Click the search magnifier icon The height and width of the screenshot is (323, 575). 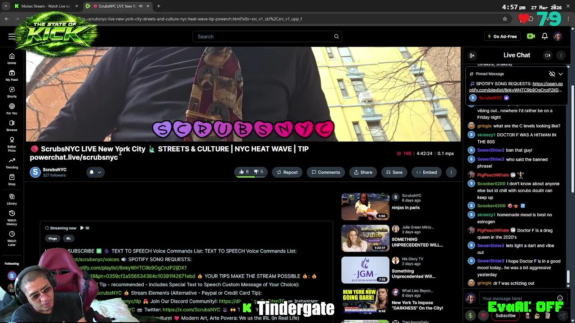336,36
